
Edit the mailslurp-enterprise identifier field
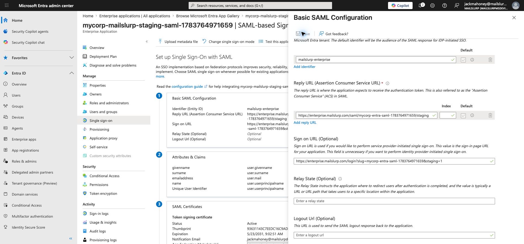pos(376,60)
